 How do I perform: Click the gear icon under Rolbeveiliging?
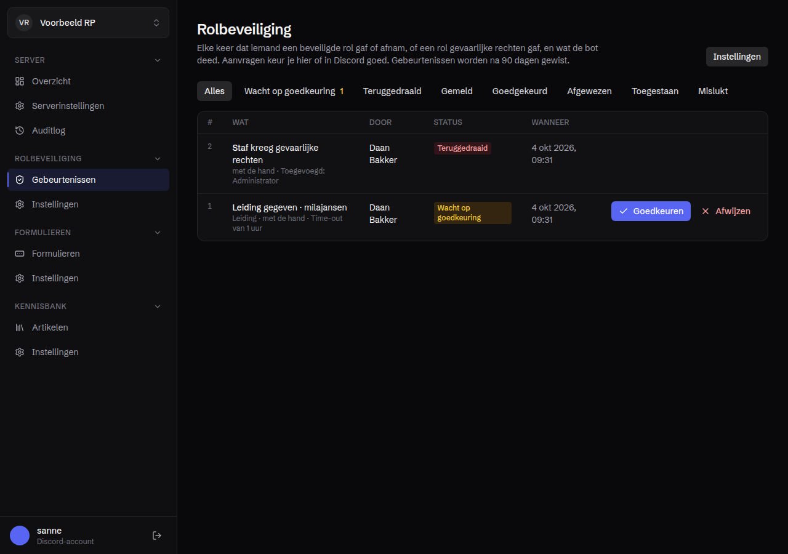click(x=20, y=204)
